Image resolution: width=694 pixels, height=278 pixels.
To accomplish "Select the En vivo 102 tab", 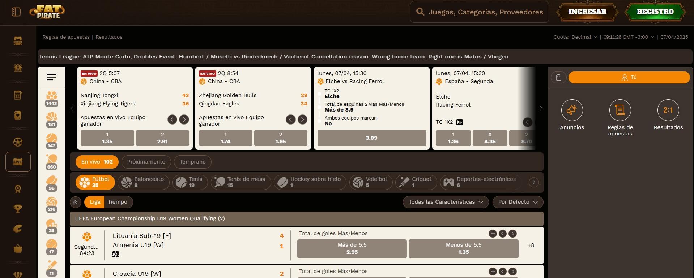I will pos(97,162).
